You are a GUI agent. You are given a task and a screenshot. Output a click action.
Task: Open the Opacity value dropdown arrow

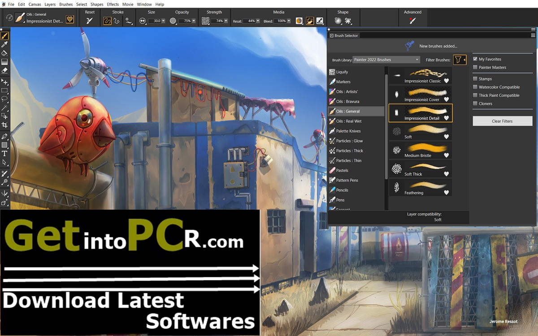pyautogui.click(x=194, y=21)
